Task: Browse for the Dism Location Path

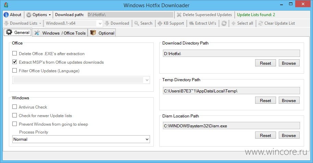Action: coord(289,135)
